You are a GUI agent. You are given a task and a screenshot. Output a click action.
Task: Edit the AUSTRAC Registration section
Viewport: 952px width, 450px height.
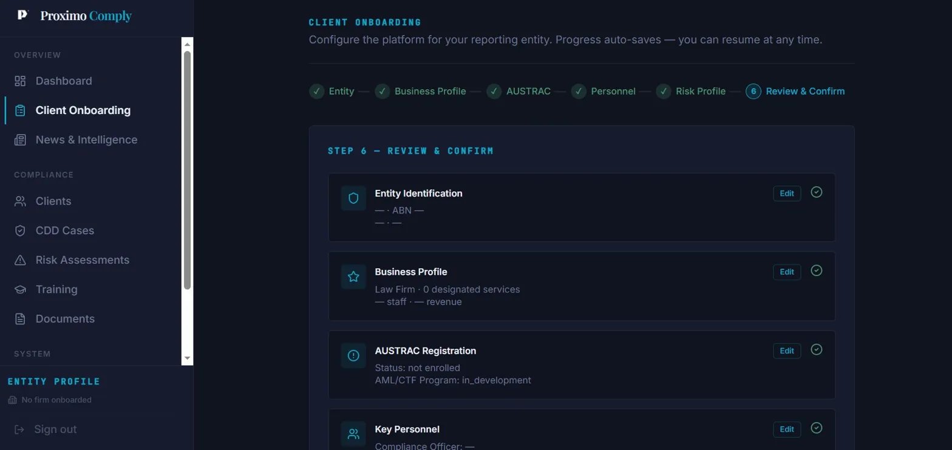[x=787, y=351]
